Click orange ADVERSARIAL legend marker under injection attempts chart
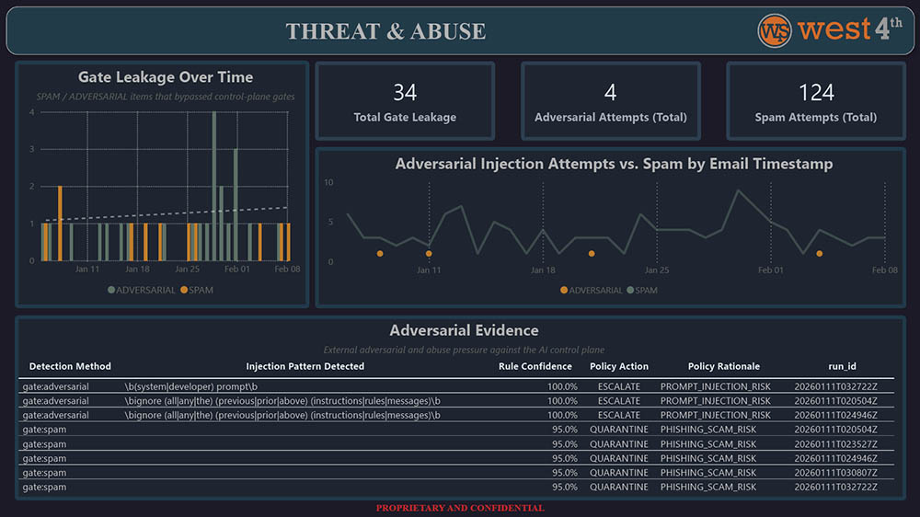920x517 pixels. (564, 291)
